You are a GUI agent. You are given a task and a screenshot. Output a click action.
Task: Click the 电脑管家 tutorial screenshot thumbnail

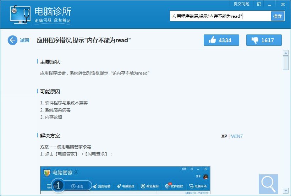(125, 180)
